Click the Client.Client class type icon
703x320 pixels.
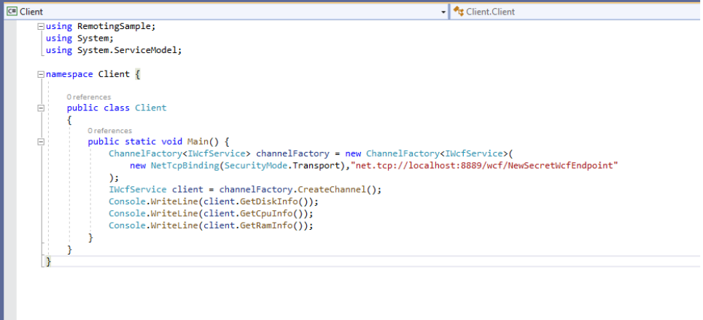coord(458,12)
